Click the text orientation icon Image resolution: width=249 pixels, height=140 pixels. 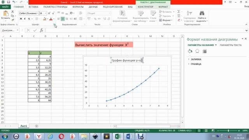pos(72,13)
